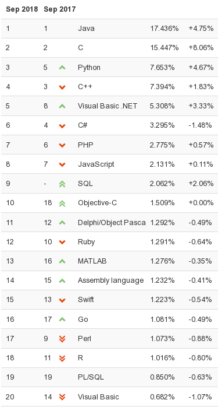Click the Sep 2017 column header
The image size is (218, 407).
click(60, 9)
